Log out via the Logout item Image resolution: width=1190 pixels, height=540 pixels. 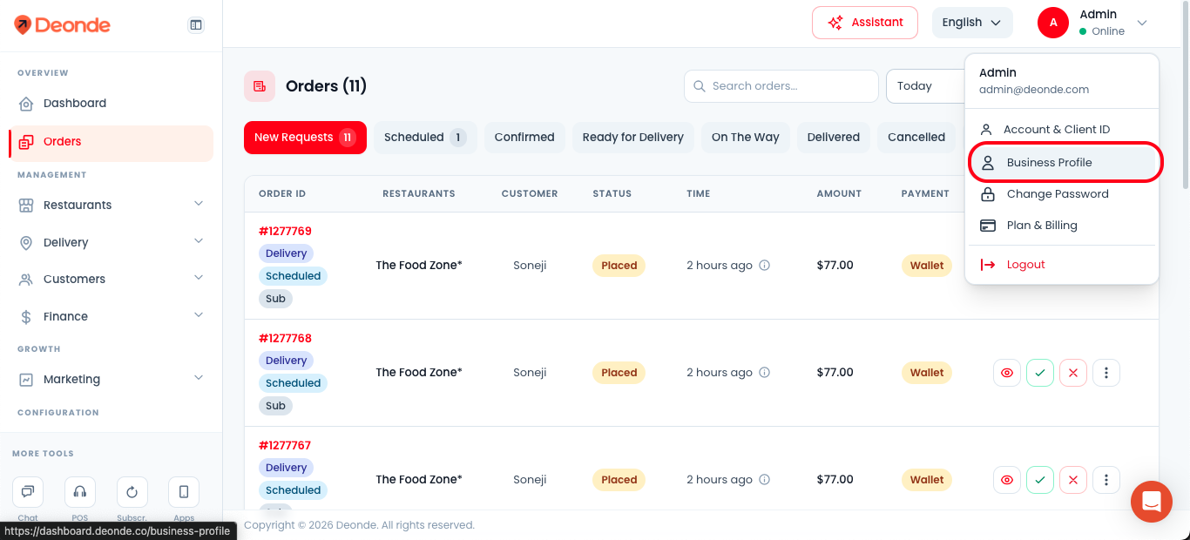[x=1062, y=265]
